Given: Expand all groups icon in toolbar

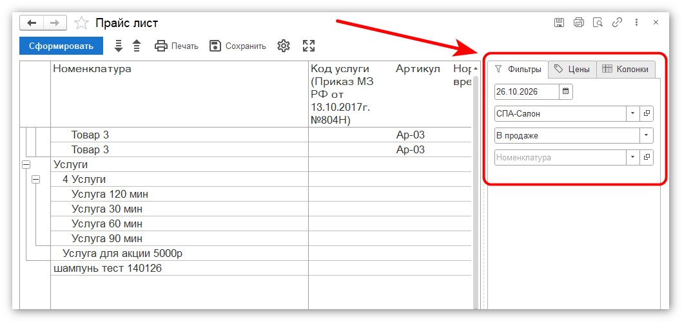Looking at the screenshot, I should point(119,46).
